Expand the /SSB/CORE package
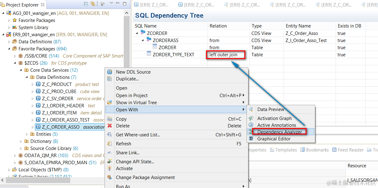The height and width of the screenshot is (188, 378). pyautogui.click(x=15, y=56)
